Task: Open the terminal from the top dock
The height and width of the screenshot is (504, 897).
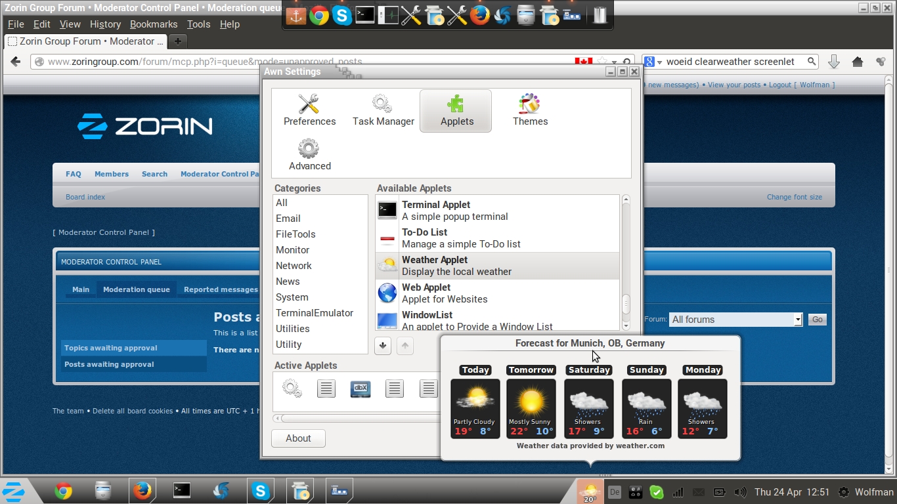Action: (x=365, y=15)
